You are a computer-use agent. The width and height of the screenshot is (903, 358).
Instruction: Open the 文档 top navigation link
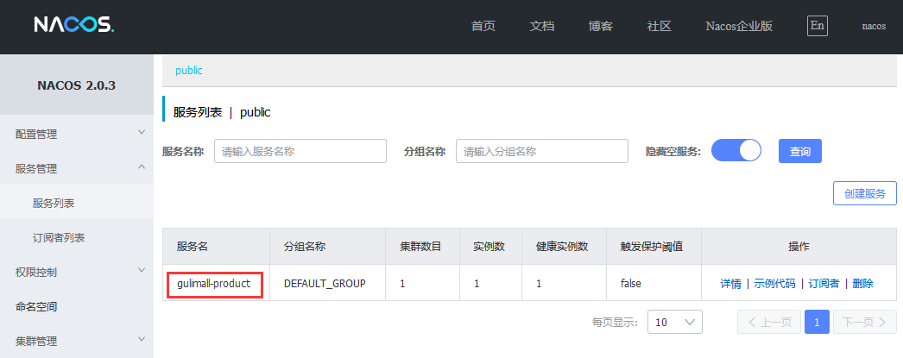tap(542, 26)
